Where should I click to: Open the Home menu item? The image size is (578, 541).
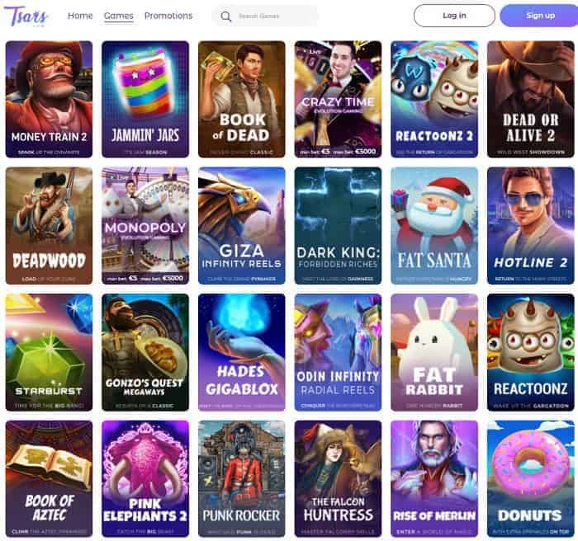(80, 16)
